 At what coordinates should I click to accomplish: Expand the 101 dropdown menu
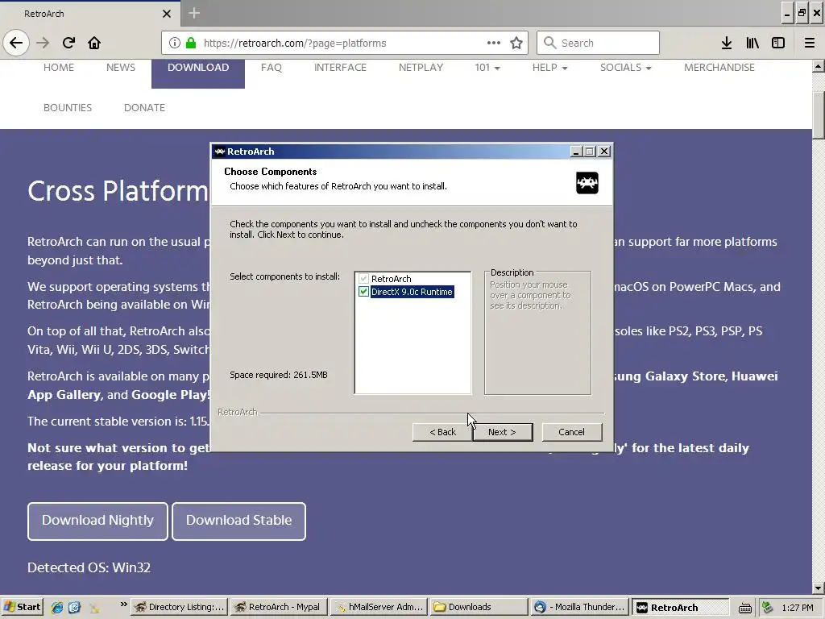coord(487,68)
